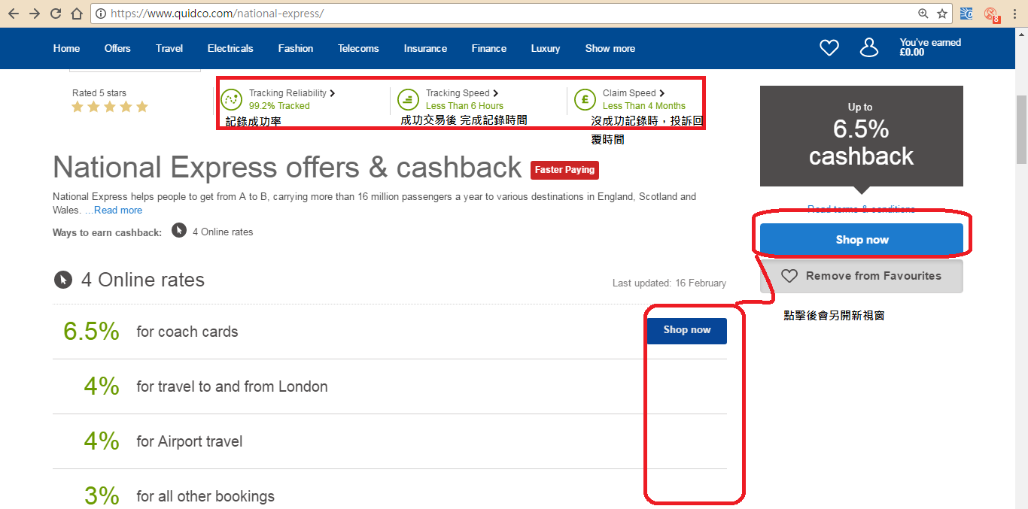The image size is (1028, 509).
Task: Open the Travel navigation item
Action: click(x=169, y=48)
